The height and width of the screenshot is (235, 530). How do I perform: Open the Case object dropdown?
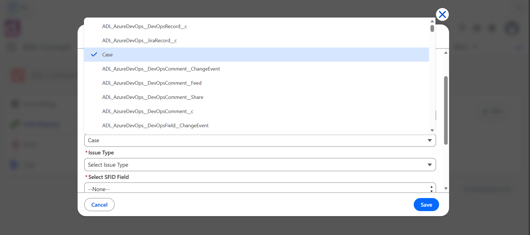click(260, 140)
